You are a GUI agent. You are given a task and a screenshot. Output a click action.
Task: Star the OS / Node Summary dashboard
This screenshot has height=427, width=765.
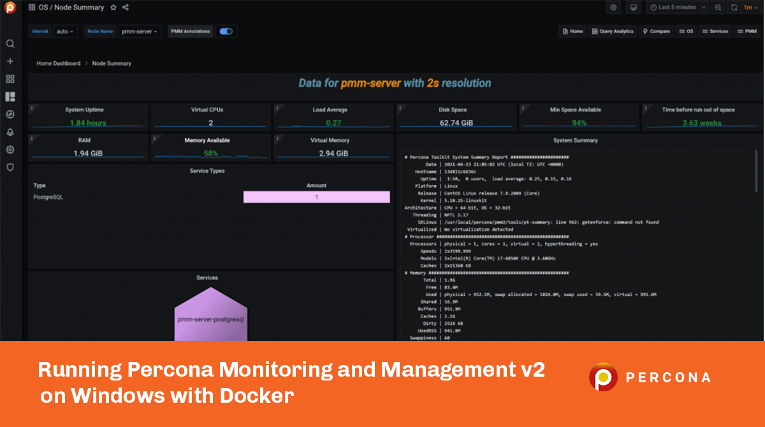[x=113, y=8]
